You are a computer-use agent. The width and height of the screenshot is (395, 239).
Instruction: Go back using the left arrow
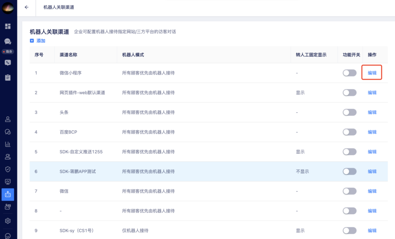[x=27, y=7]
